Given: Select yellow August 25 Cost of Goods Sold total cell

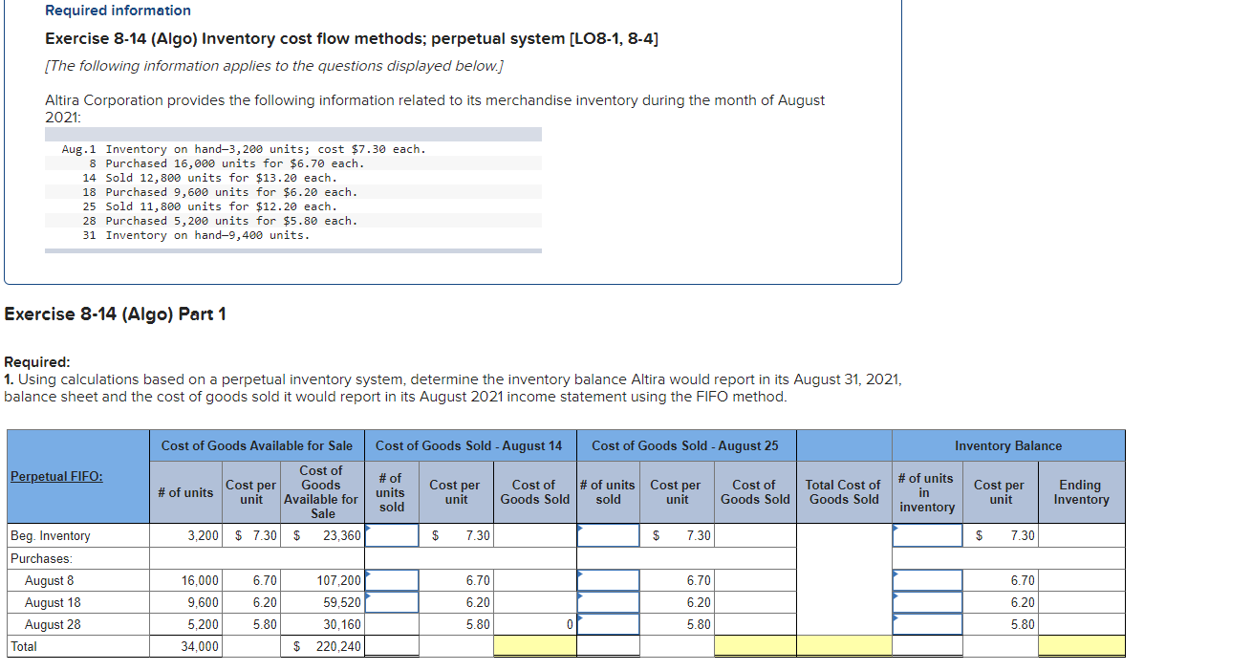Looking at the screenshot, I should click(x=755, y=646).
